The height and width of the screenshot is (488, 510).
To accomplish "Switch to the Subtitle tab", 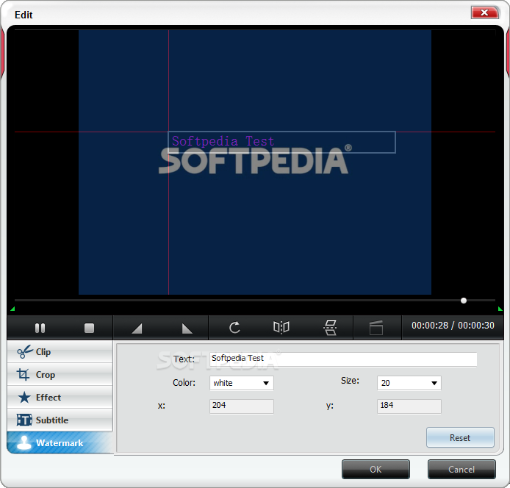I will tap(60, 420).
